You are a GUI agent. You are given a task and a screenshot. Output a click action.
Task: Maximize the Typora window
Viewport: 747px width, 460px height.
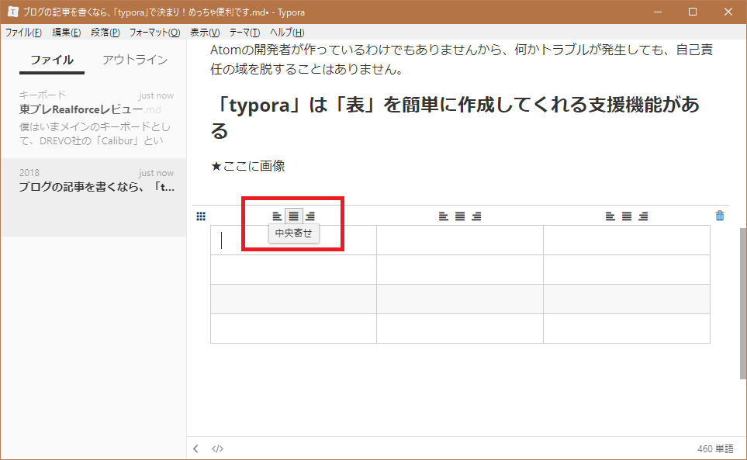pyautogui.click(x=693, y=12)
